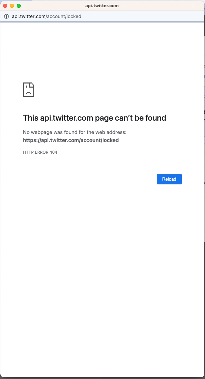The image size is (205, 379).
Task: Click inside the browser address bar
Action: 102,16
